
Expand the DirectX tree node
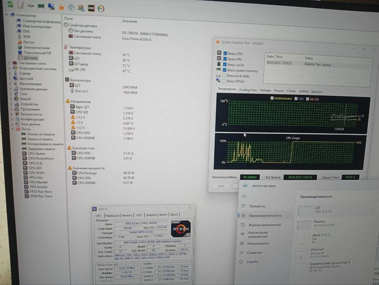click(11, 99)
